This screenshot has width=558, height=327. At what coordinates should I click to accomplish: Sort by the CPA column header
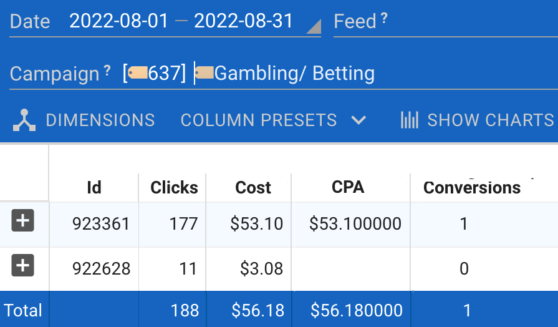coord(348,186)
